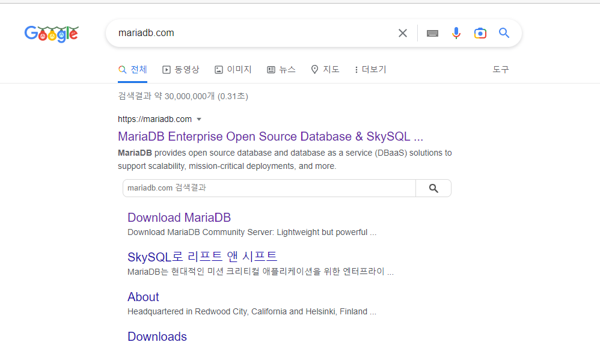Viewport: 600px width, 342px height.
Task: Click the Headquartered in Redwood City snippet
Action: 252,312
